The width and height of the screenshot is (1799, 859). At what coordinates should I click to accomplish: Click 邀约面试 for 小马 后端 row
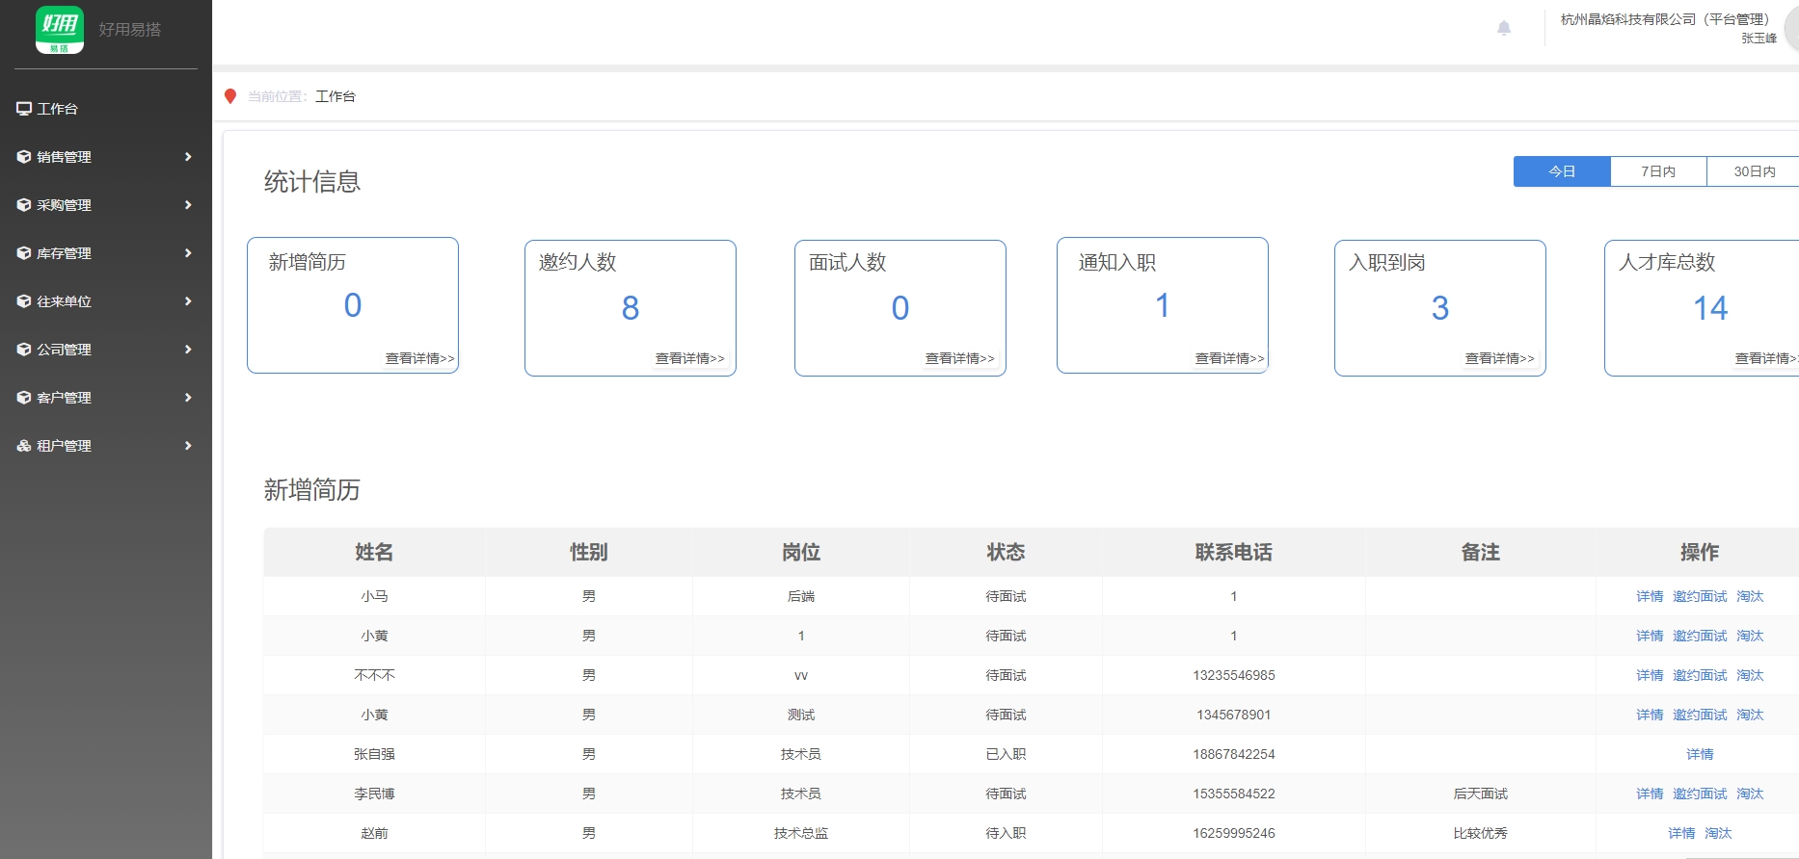coord(1700,596)
